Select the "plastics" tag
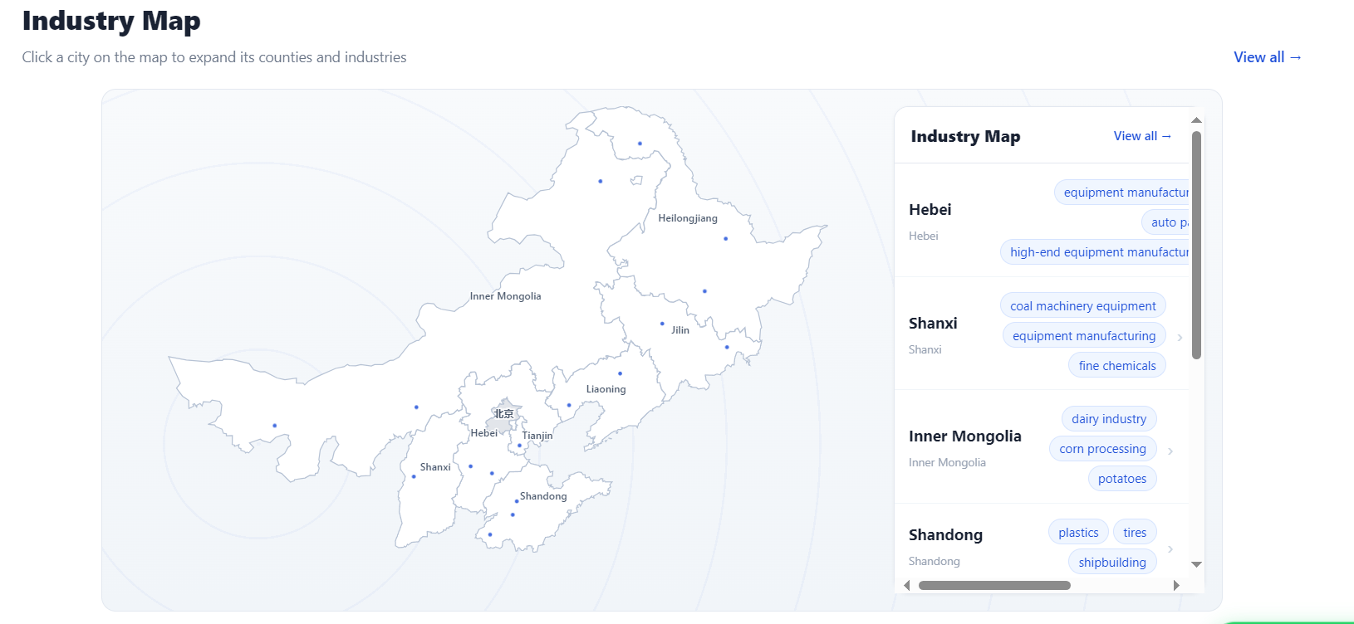 pyautogui.click(x=1078, y=533)
